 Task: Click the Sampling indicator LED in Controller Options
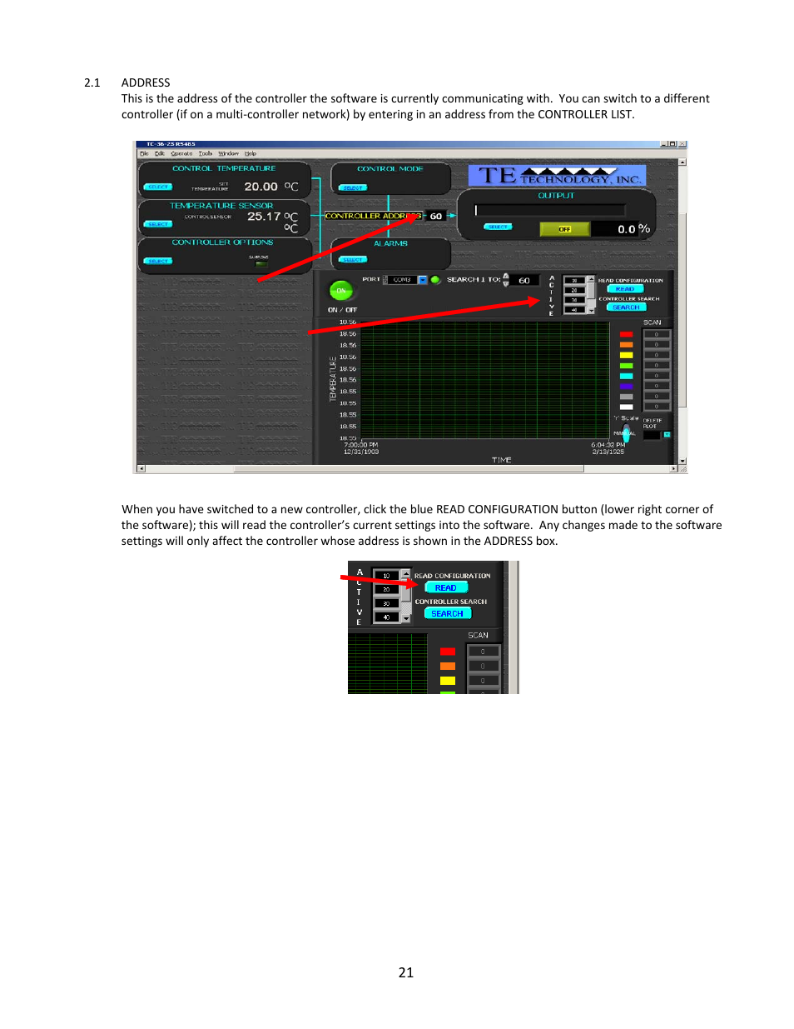[x=261, y=264]
